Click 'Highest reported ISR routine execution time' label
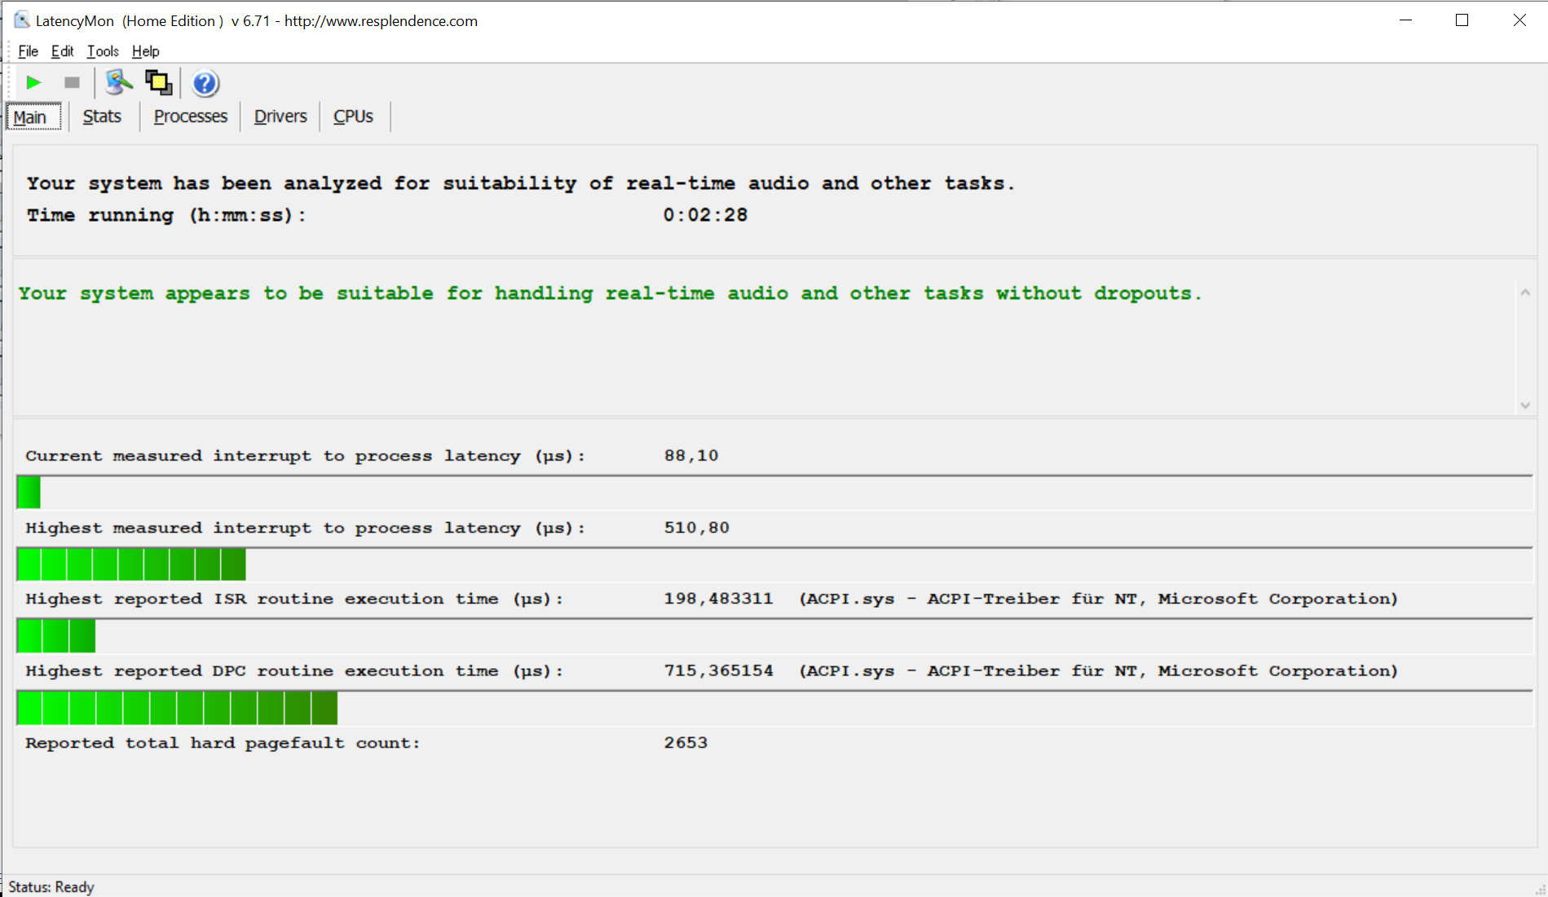1548x897 pixels. pos(294,599)
